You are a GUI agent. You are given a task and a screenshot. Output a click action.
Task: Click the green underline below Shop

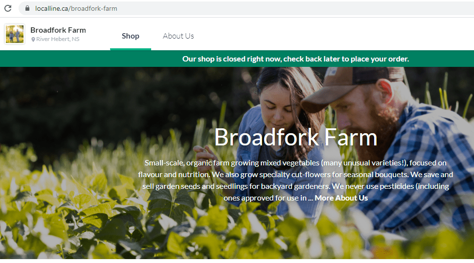coord(130,49)
